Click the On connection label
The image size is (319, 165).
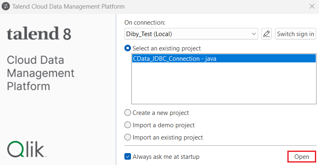point(145,23)
